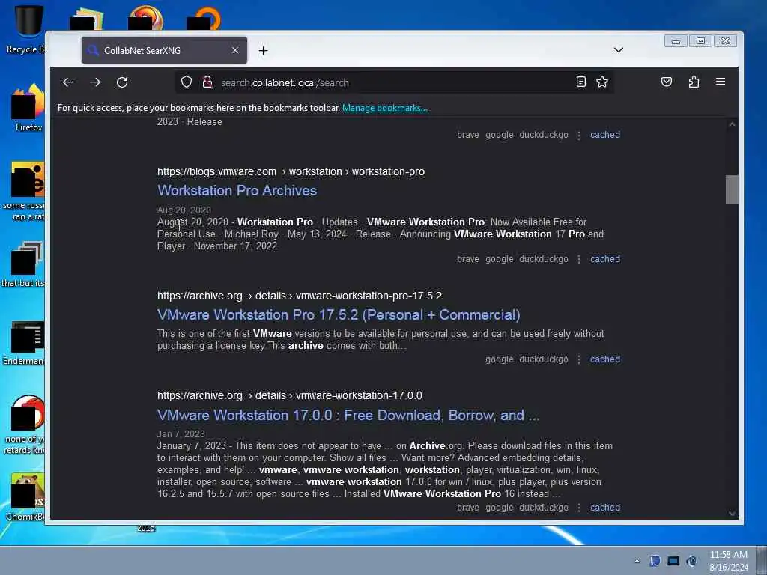Select the ChomikBox desktop icon
This screenshot has height=575, width=767.
click(25, 497)
